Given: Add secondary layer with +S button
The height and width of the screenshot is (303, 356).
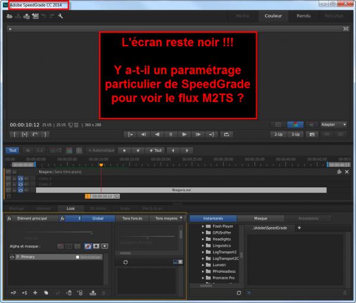Looking at the screenshot, I should [24, 293].
